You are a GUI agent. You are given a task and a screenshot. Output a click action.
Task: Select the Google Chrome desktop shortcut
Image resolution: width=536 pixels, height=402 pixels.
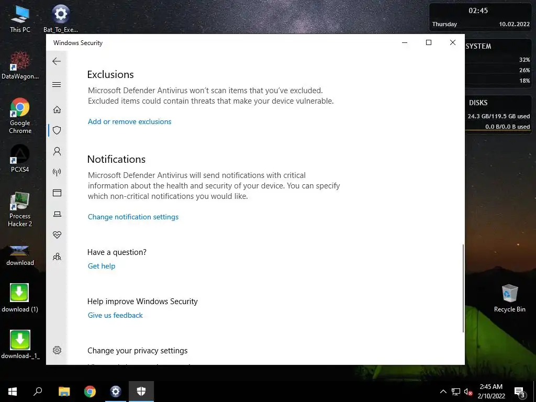20,116
